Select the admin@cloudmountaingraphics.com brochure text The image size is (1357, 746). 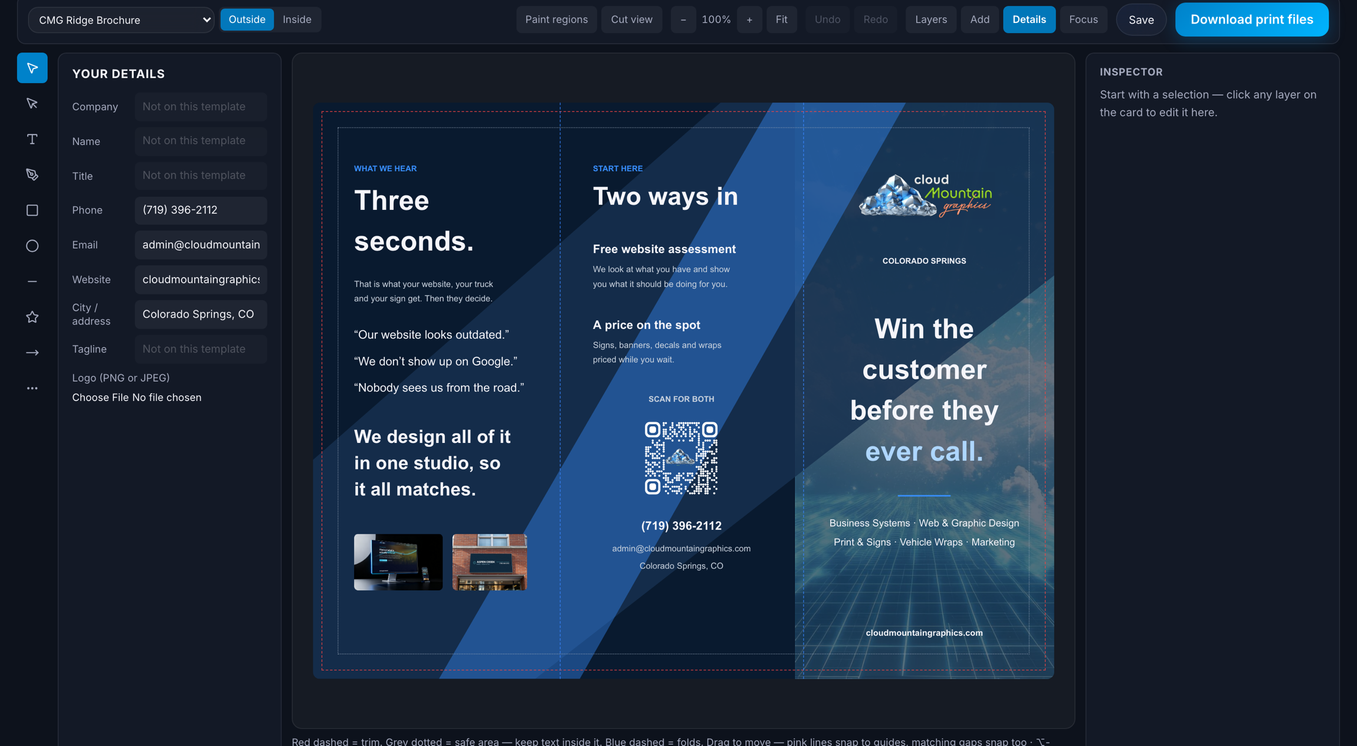tap(681, 548)
